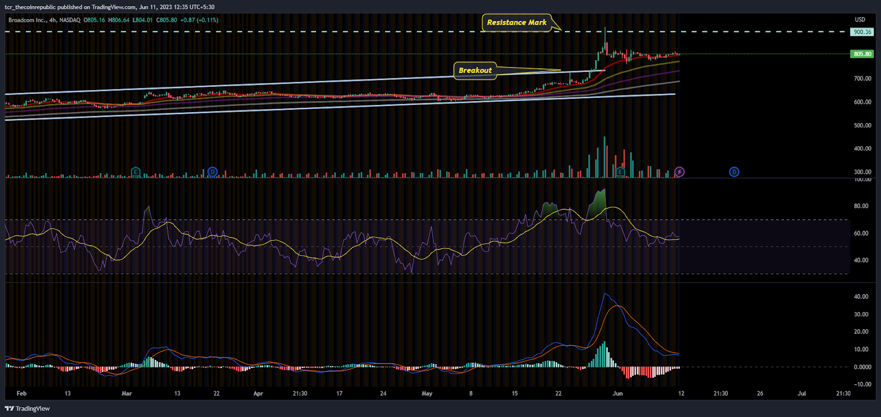Click the H806.64 high value
Screen dimensions: 881x417
coord(119,20)
